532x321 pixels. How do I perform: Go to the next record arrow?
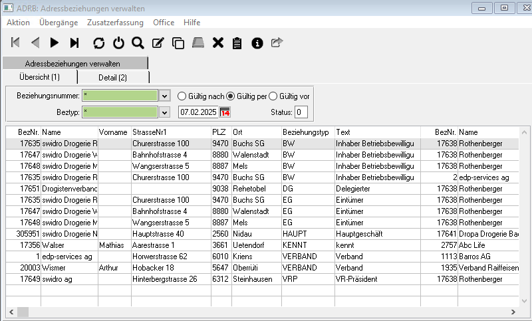tap(55, 43)
